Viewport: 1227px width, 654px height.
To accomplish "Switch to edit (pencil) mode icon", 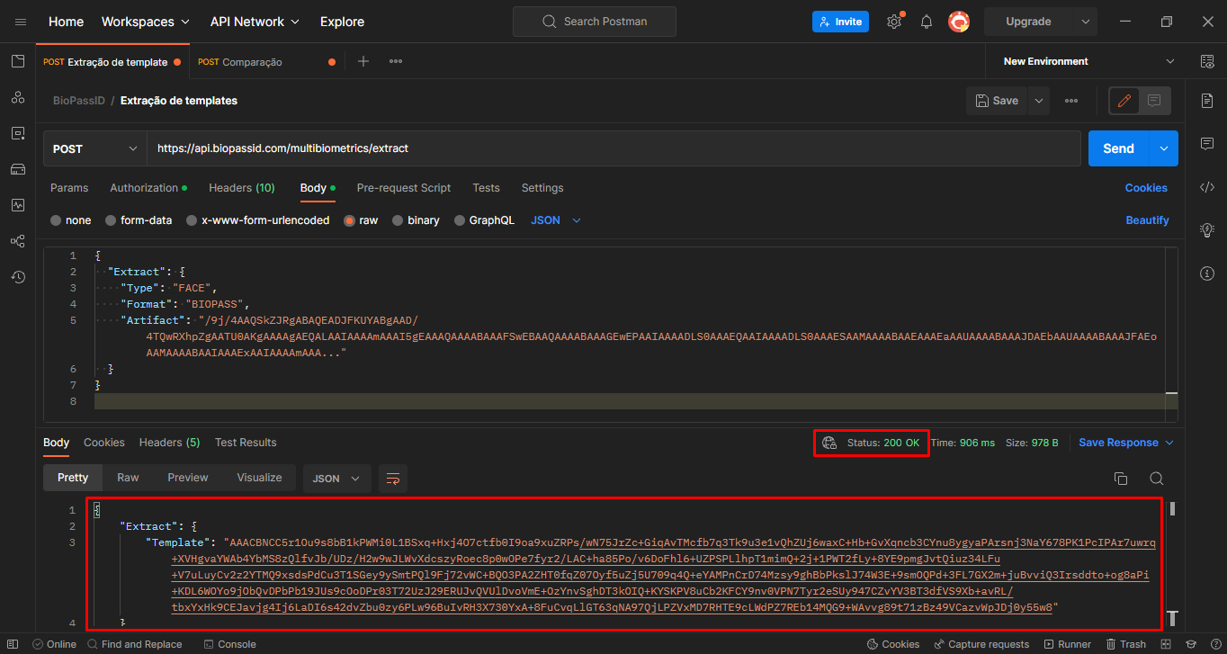I will pyautogui.click(x=1124, y=101).
